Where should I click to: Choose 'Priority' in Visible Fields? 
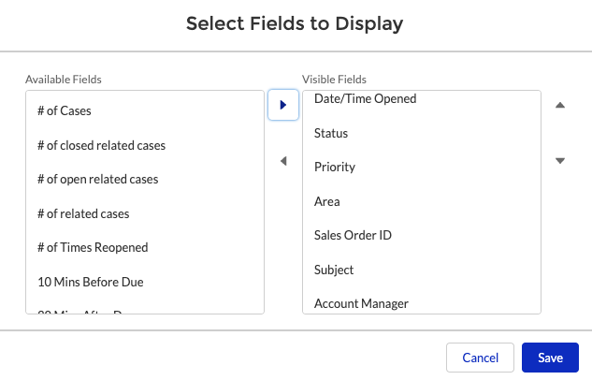[x=422, y=167]
